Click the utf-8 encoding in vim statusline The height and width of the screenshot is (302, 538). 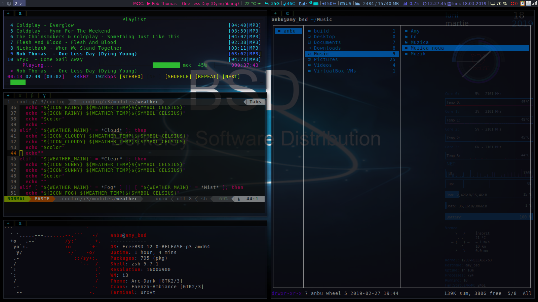tap(184, 199)
